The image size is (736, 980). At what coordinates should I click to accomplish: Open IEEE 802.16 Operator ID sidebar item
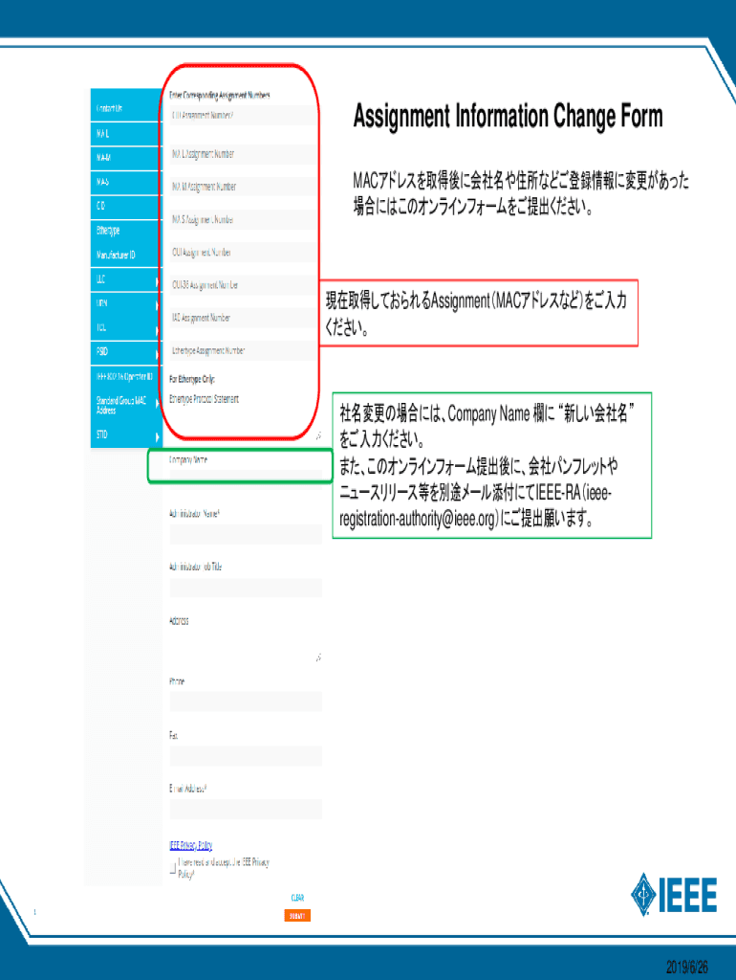point(126,377)
